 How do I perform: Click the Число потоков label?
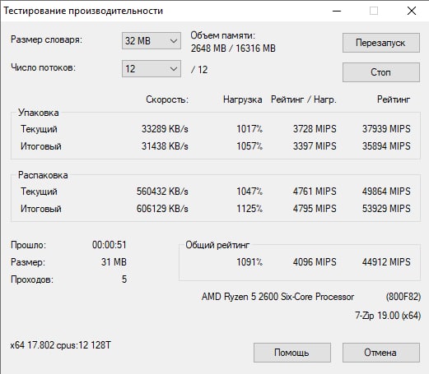tap(43, 67)
